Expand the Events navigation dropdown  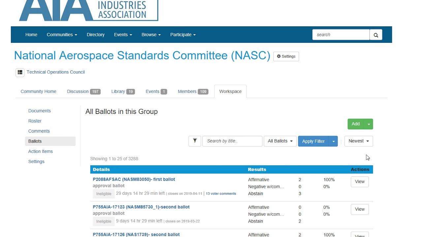click(x=123, y=35)
